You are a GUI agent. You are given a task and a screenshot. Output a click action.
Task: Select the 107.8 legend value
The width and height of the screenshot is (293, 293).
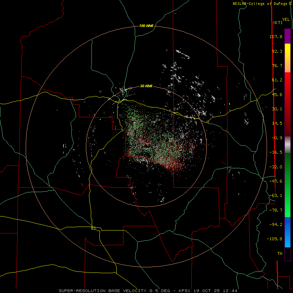[276, 36]
